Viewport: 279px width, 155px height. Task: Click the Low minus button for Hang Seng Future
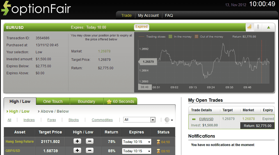click(x=89, y=141)
